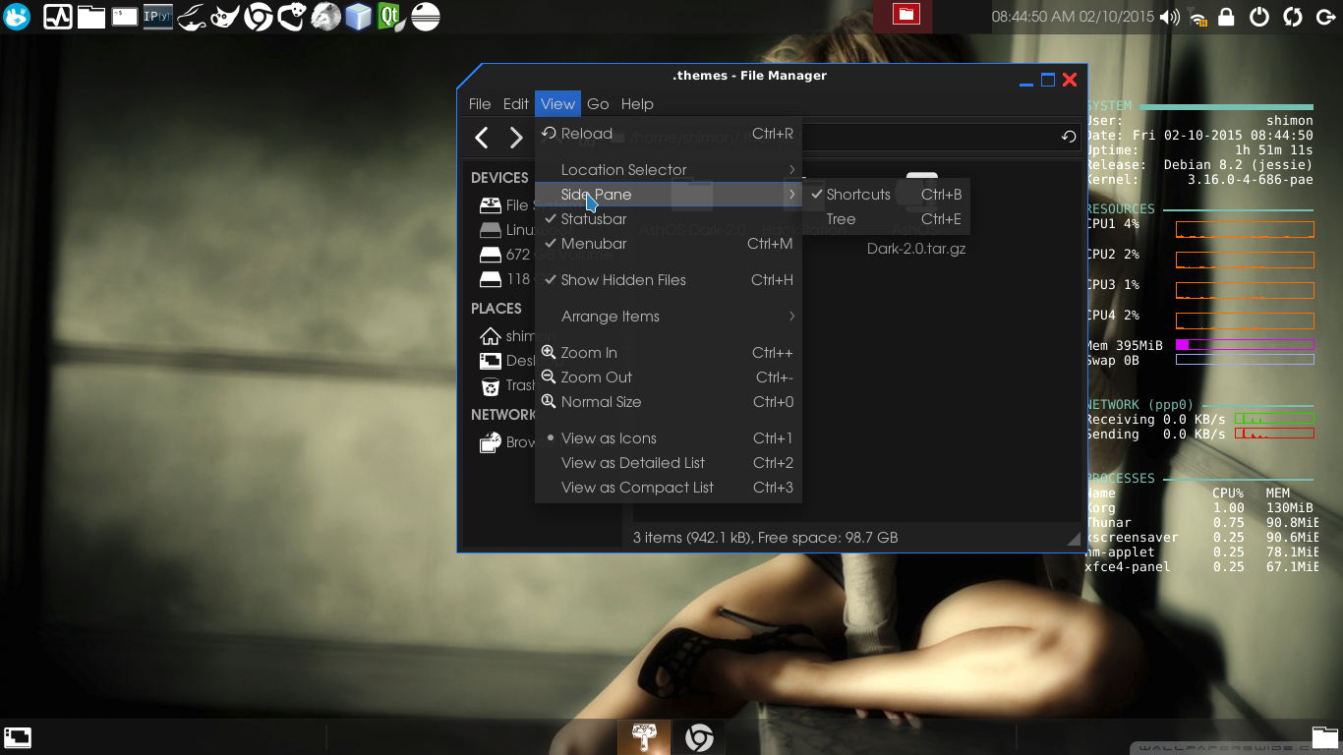Open folder icon at bottom-right panel
Viewport: 1343px width, 755px height.
pyautogui.click(x=1325, y=737)
